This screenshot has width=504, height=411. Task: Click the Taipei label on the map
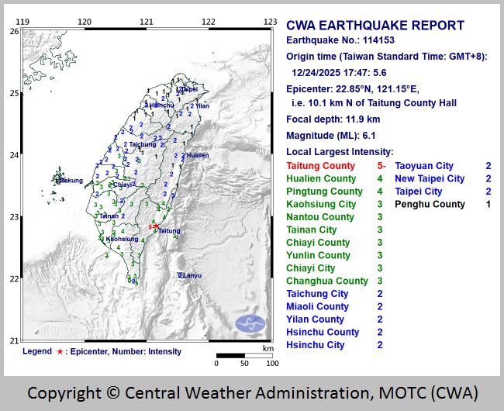[188, 90]
